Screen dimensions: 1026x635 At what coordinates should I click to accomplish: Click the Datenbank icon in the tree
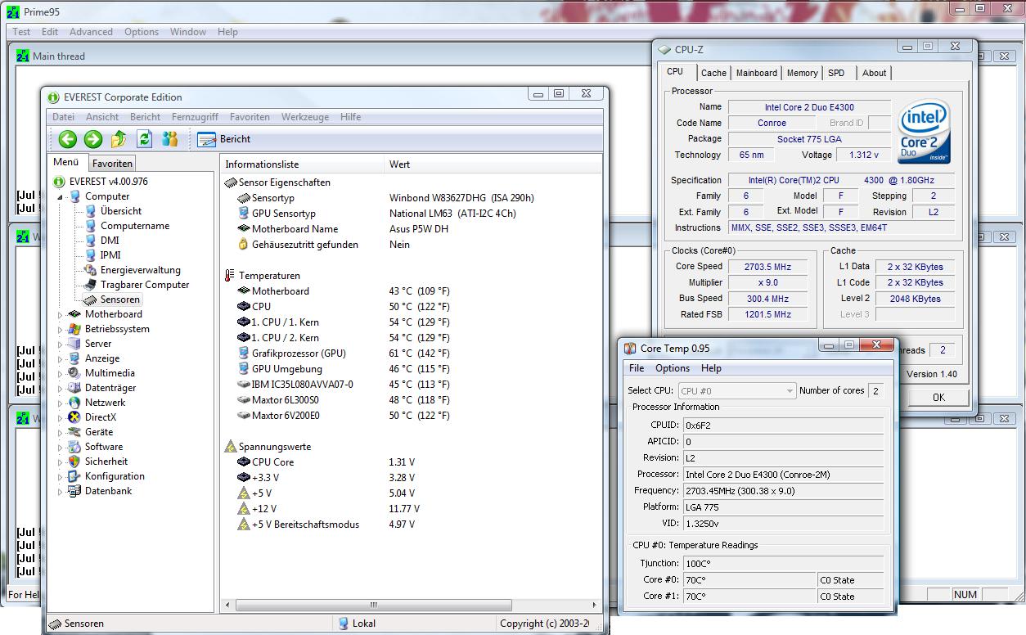75,491
